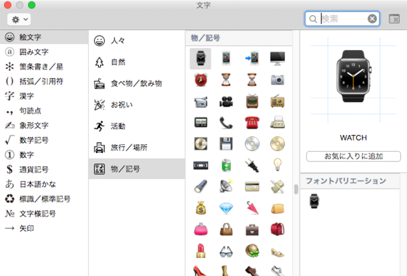This screenshot has height=276, width=407.
Task: Choose the gold DVD disc emoji
Action: tap(277, 144)
